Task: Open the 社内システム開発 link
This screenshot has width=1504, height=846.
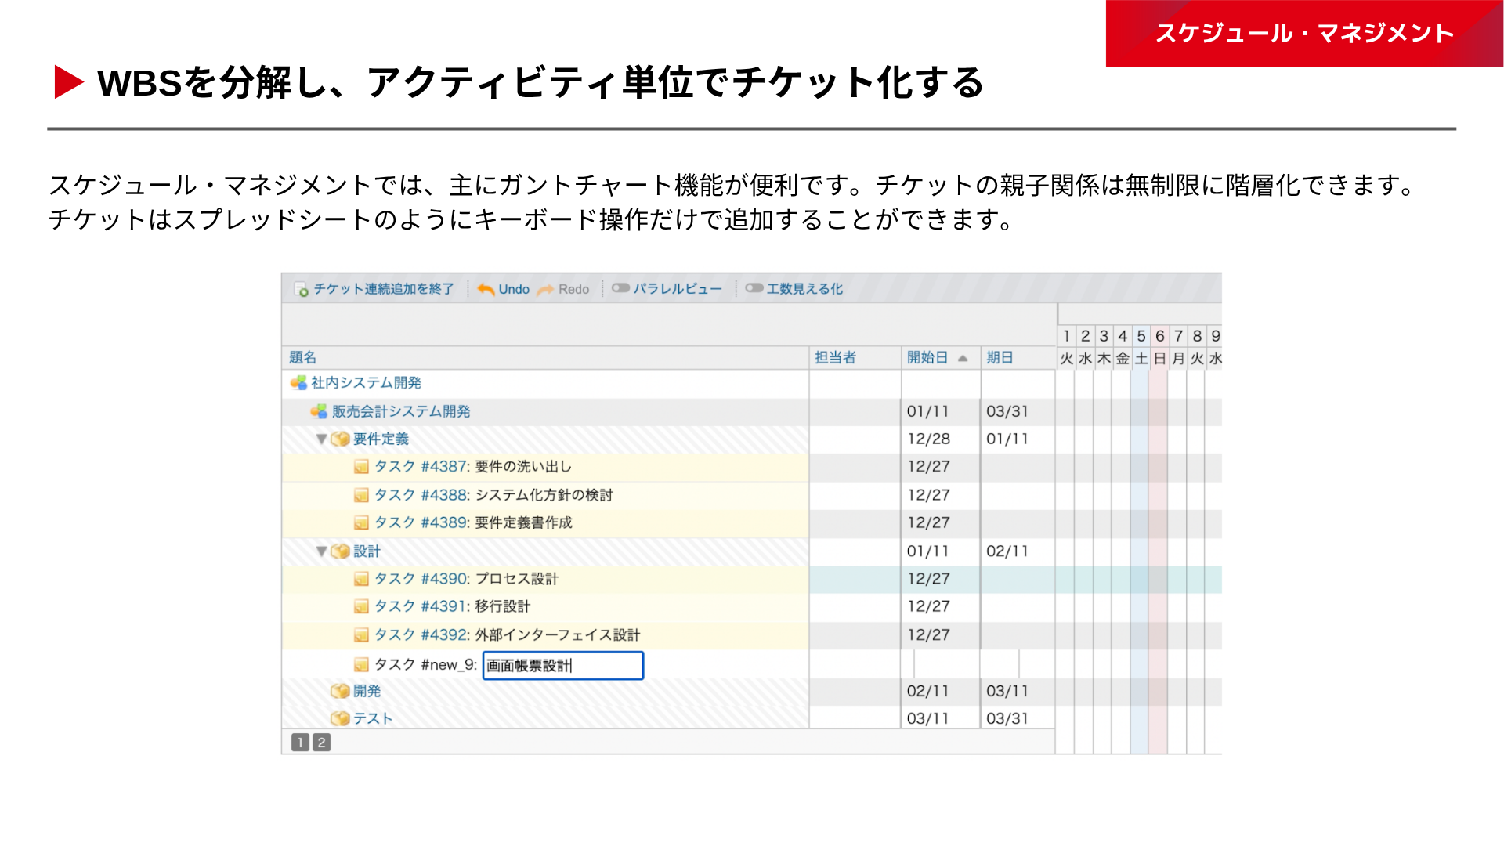Action: [366, 383]
